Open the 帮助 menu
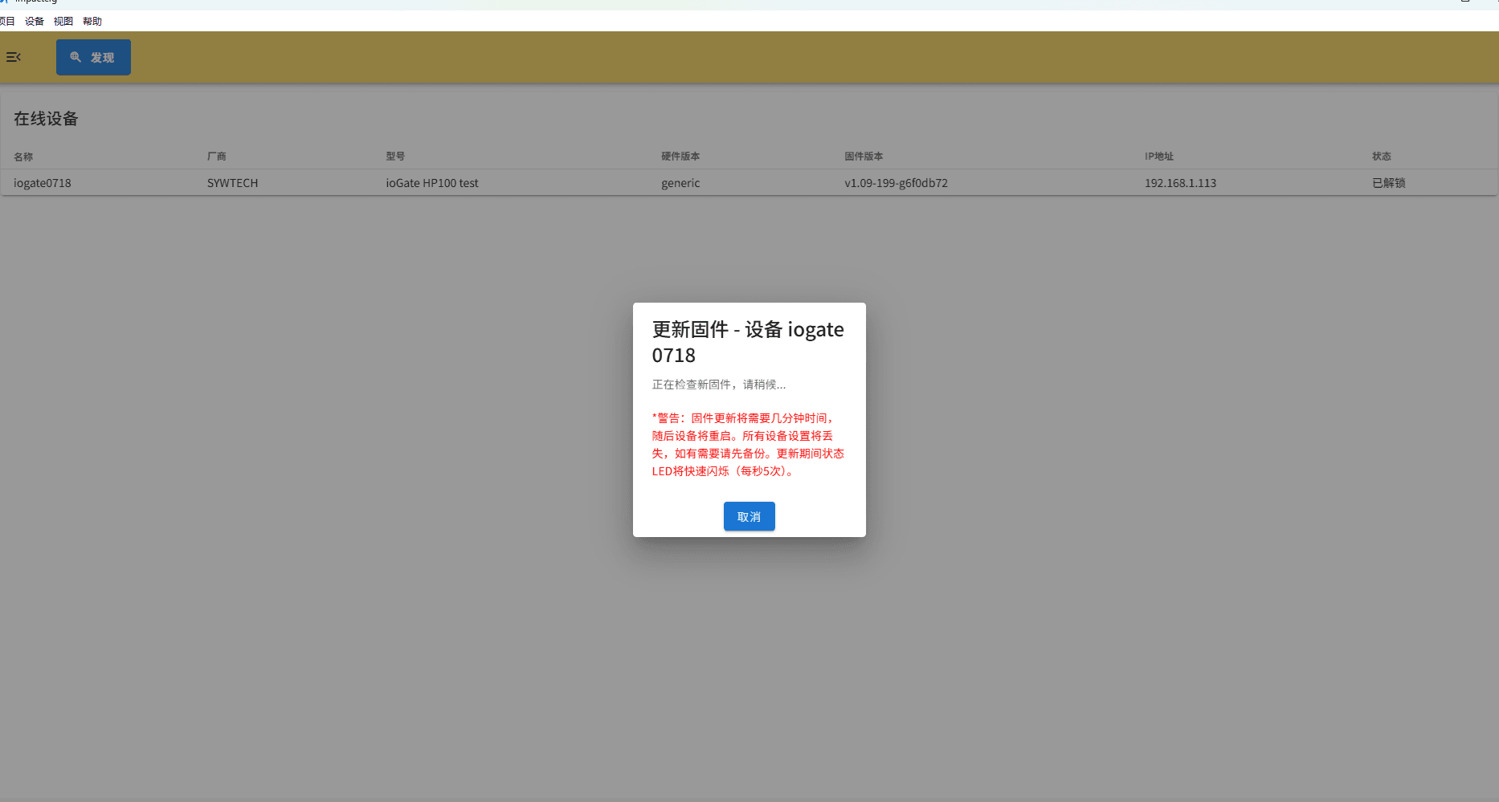The image size is (1499, 802). tap(92, 21)
